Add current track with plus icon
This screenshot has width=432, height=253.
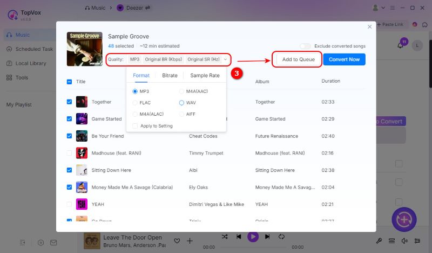190,241
